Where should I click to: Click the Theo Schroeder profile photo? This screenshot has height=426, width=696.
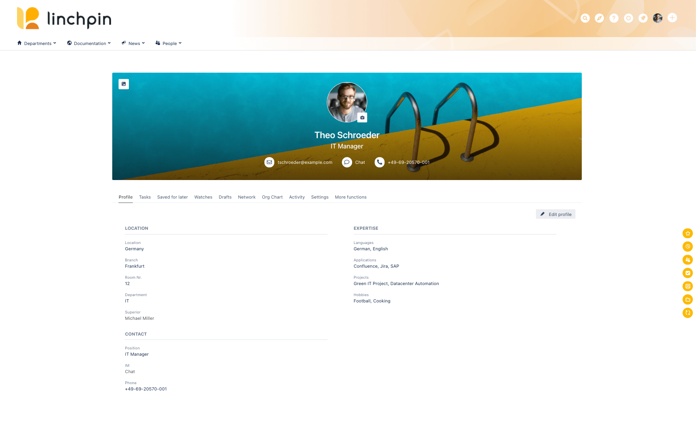point(347,102)
